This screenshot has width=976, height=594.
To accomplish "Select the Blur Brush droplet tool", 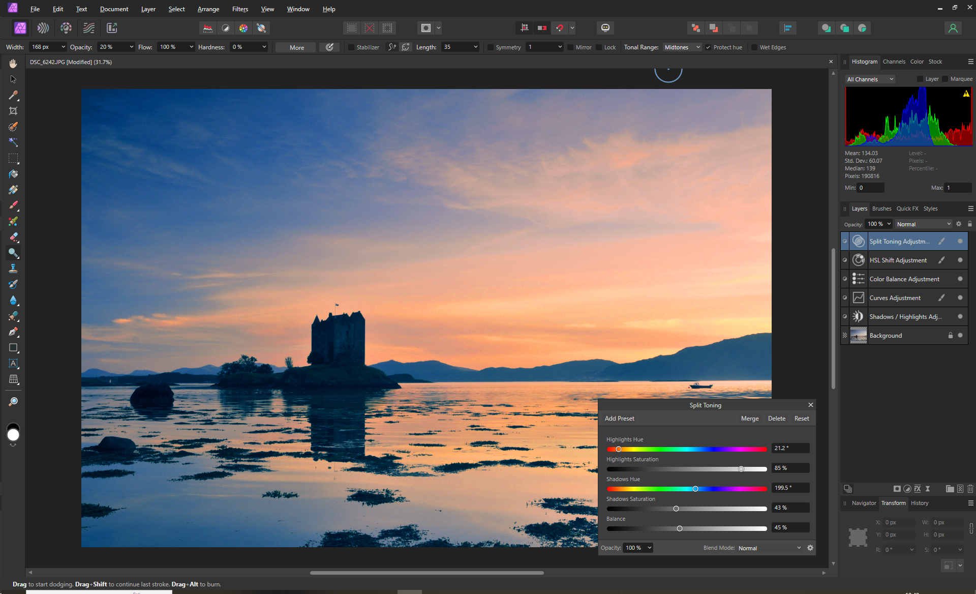I will pos(13,300).
